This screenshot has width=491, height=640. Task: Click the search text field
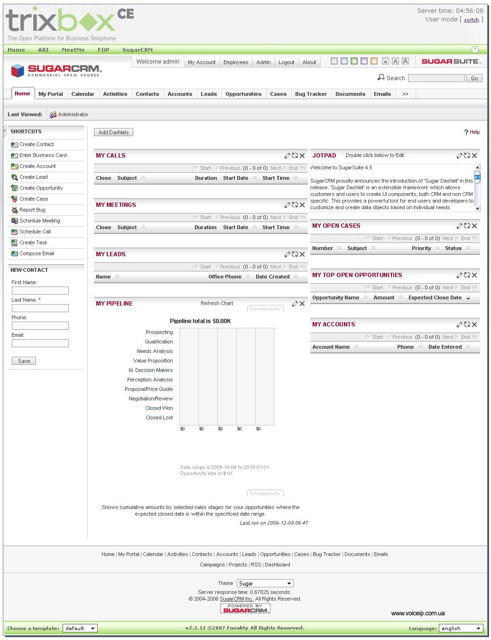436,78
